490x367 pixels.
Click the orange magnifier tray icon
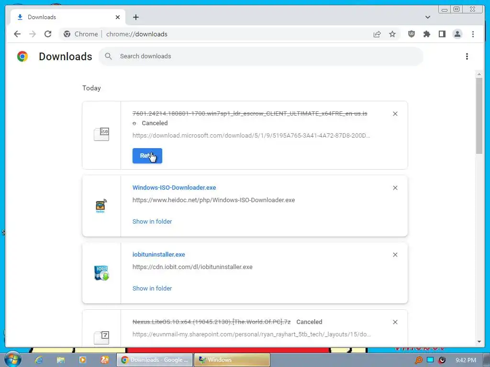coord(418,360)
